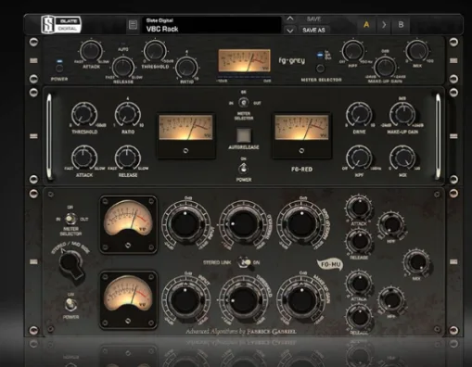Viewport: 472px width, 367px height.
Task: Open the preset menu list icon
Action: click(133, 25)
